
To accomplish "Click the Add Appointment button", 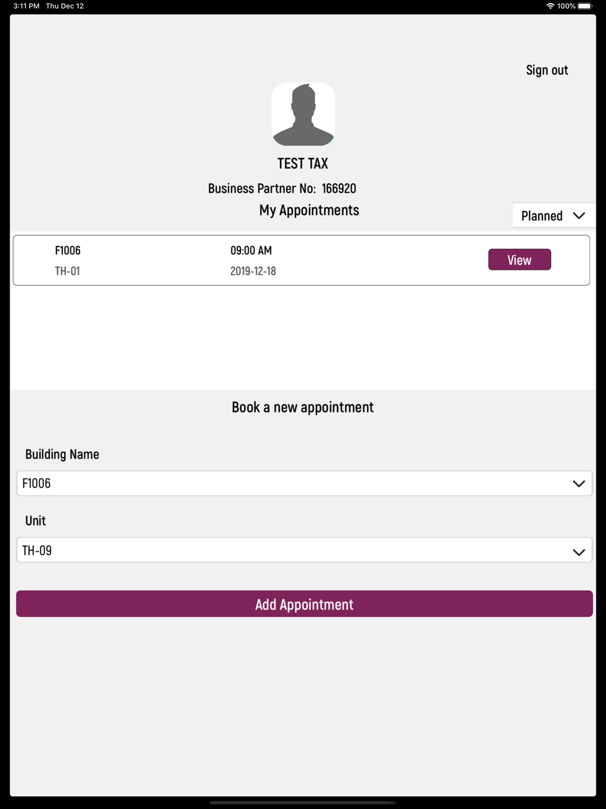I will pyautogui.click(x=304, y=604).
